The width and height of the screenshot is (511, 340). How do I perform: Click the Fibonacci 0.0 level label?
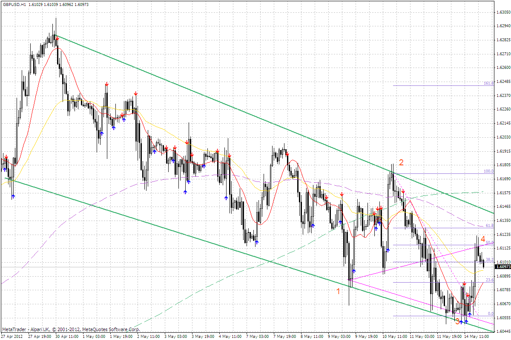490,314
